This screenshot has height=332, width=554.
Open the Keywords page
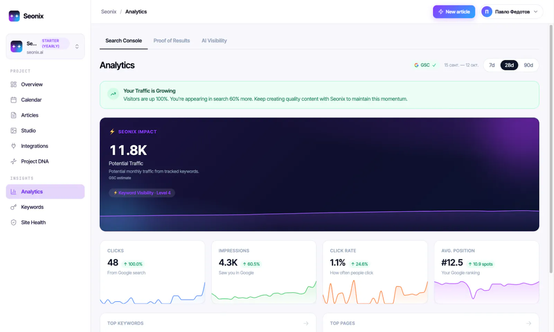click(45, 207)
